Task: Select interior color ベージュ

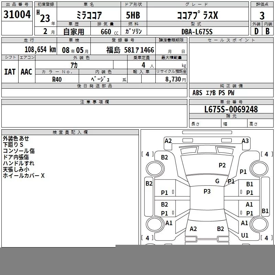Action: point(100,79)
